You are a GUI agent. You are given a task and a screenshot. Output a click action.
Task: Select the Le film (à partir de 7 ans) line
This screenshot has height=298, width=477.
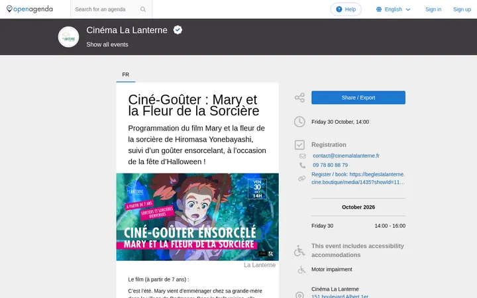point(158,279)
